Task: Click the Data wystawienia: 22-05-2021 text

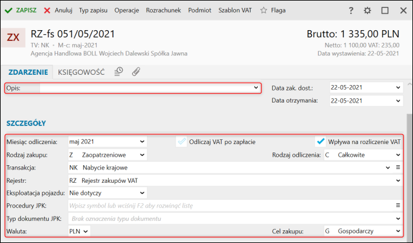Action: coord(358,54)
